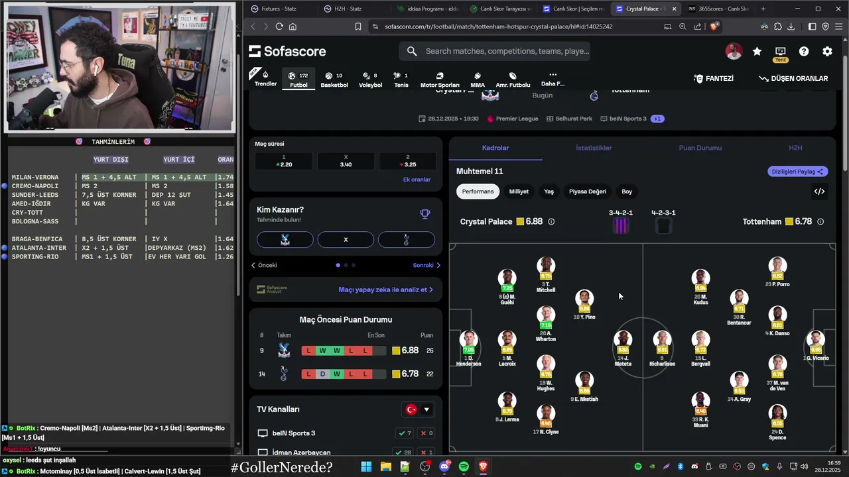Upvote beIN Sports 3 channel
849x477 pixels.
(x=405, y=433)
